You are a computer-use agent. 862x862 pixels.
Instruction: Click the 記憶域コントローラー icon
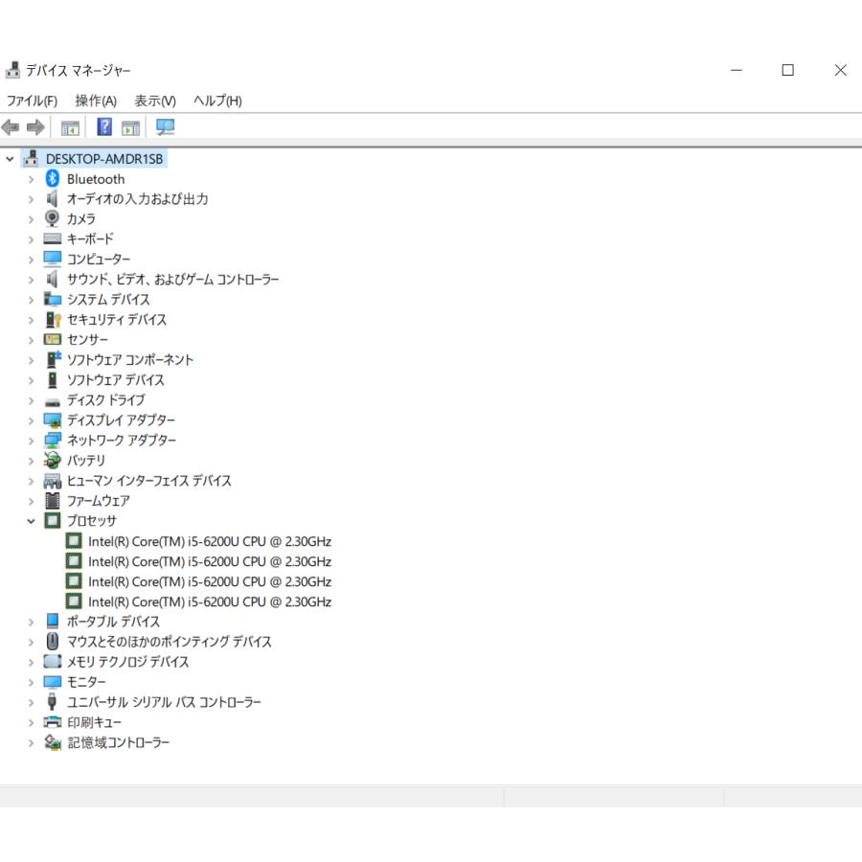(x=53, y=742)
